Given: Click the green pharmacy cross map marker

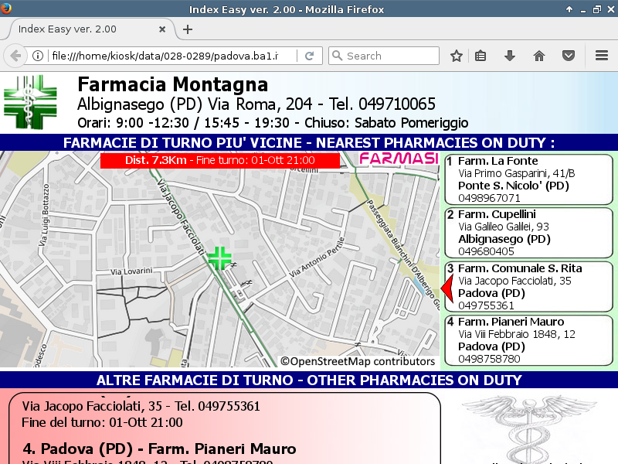Looking at the screenshot, I should coord(220,258).
